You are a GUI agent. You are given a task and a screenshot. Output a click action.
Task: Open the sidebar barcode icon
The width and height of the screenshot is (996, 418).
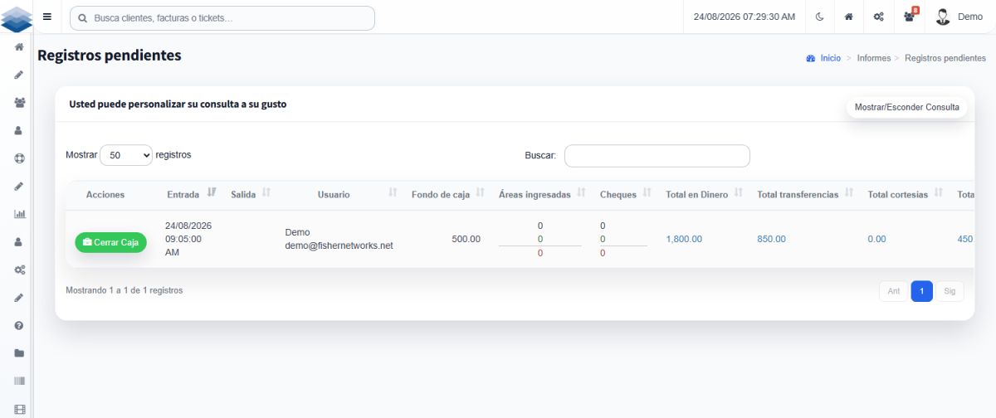[19, 381]
